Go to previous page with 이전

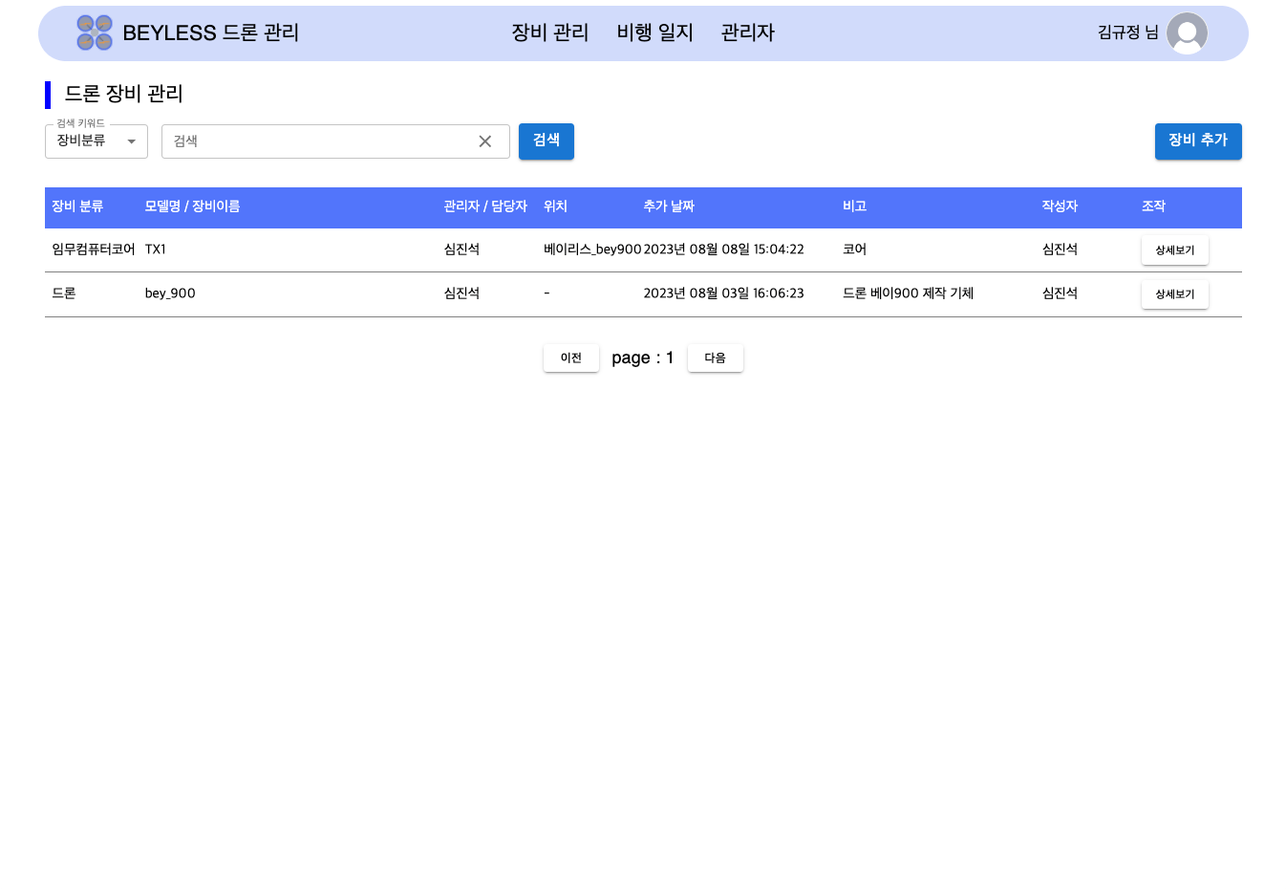click(570, 358)
